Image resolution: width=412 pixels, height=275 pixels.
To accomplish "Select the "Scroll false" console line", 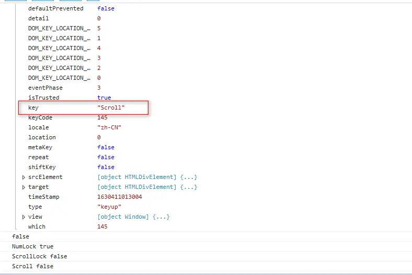I will tap(32, 267).
